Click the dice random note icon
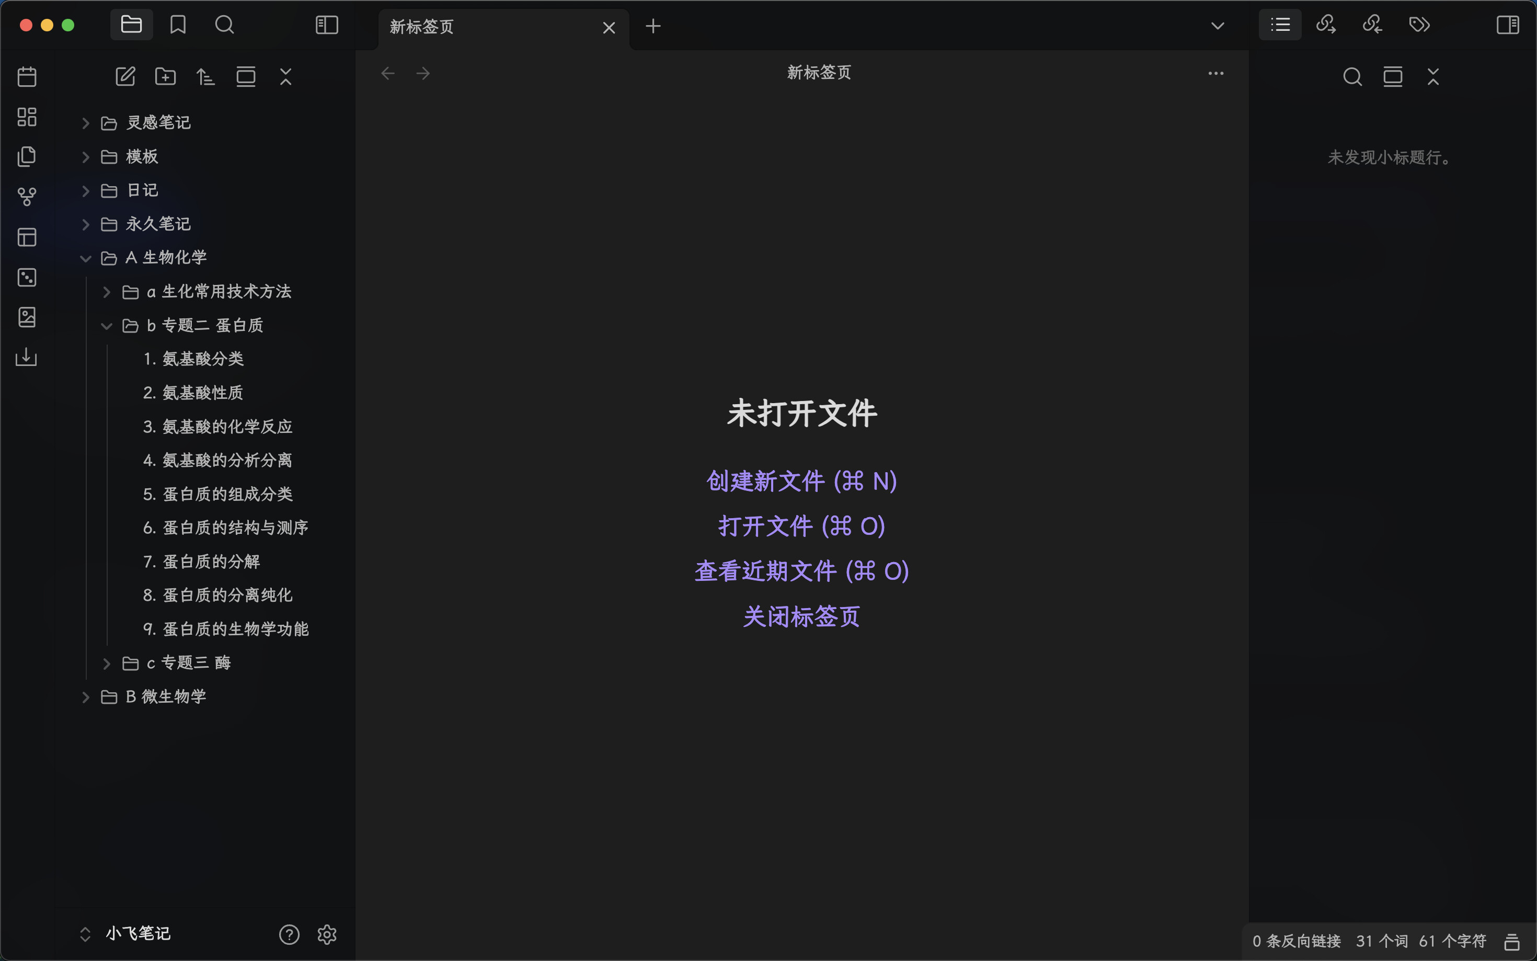Viewport: 1537px width, 961px height. (27, 277)
